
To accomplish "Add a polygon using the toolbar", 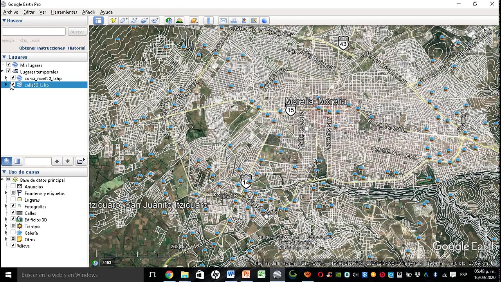I will (x=124, y=20).
